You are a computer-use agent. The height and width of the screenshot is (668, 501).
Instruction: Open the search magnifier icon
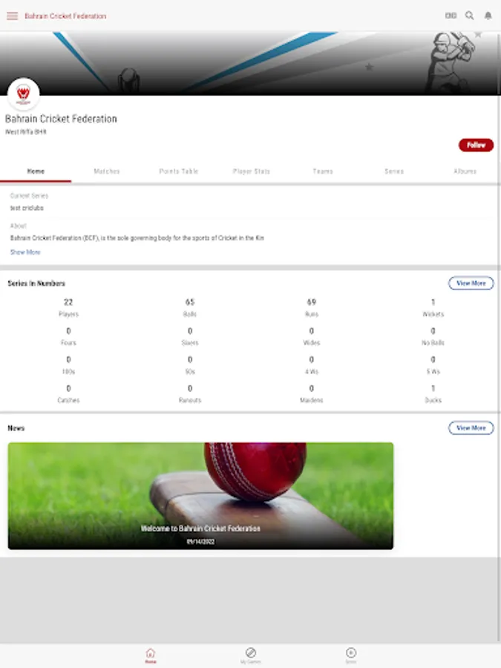coord(470,16)
